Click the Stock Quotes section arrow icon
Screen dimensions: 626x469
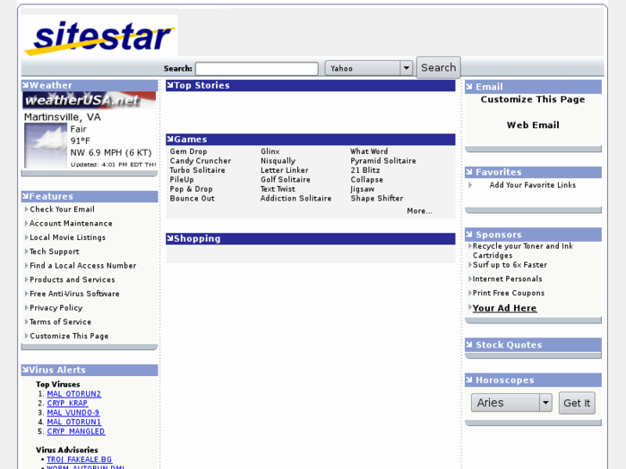click(469, 344)
